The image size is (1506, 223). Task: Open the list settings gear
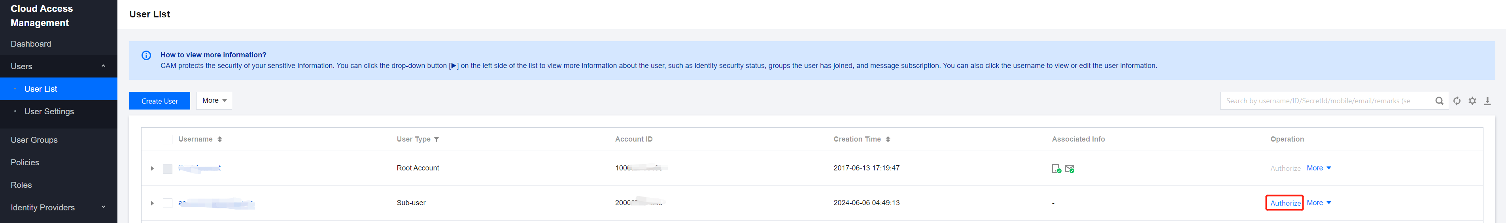[x=1472, y=101]
